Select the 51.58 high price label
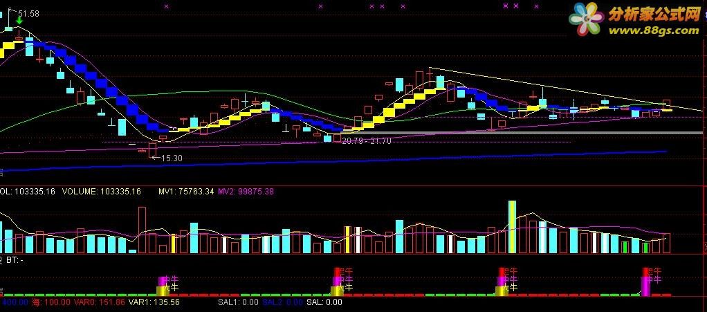This screenshot has width=707, height=312. coord(28,14)
